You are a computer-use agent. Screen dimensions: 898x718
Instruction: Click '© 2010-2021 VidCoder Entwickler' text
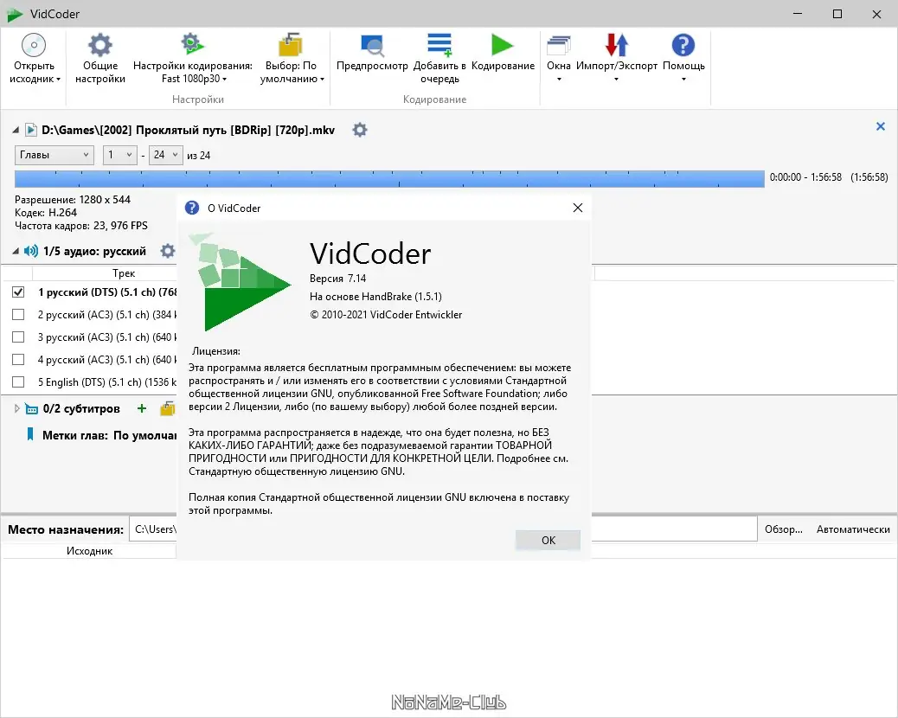(386, 314)
